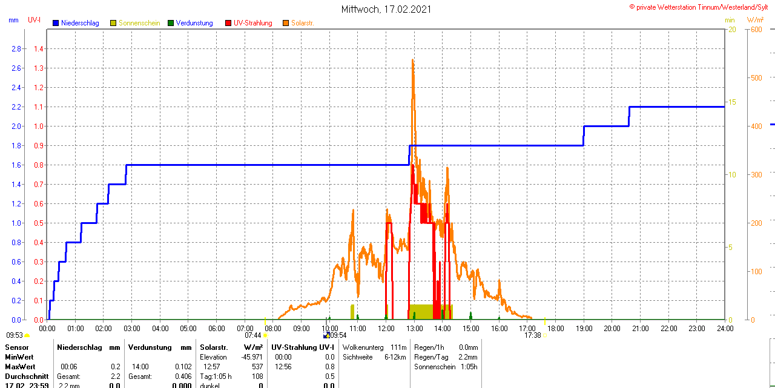Click the sunrise icon next to 07:44

[x=265, y=335]
